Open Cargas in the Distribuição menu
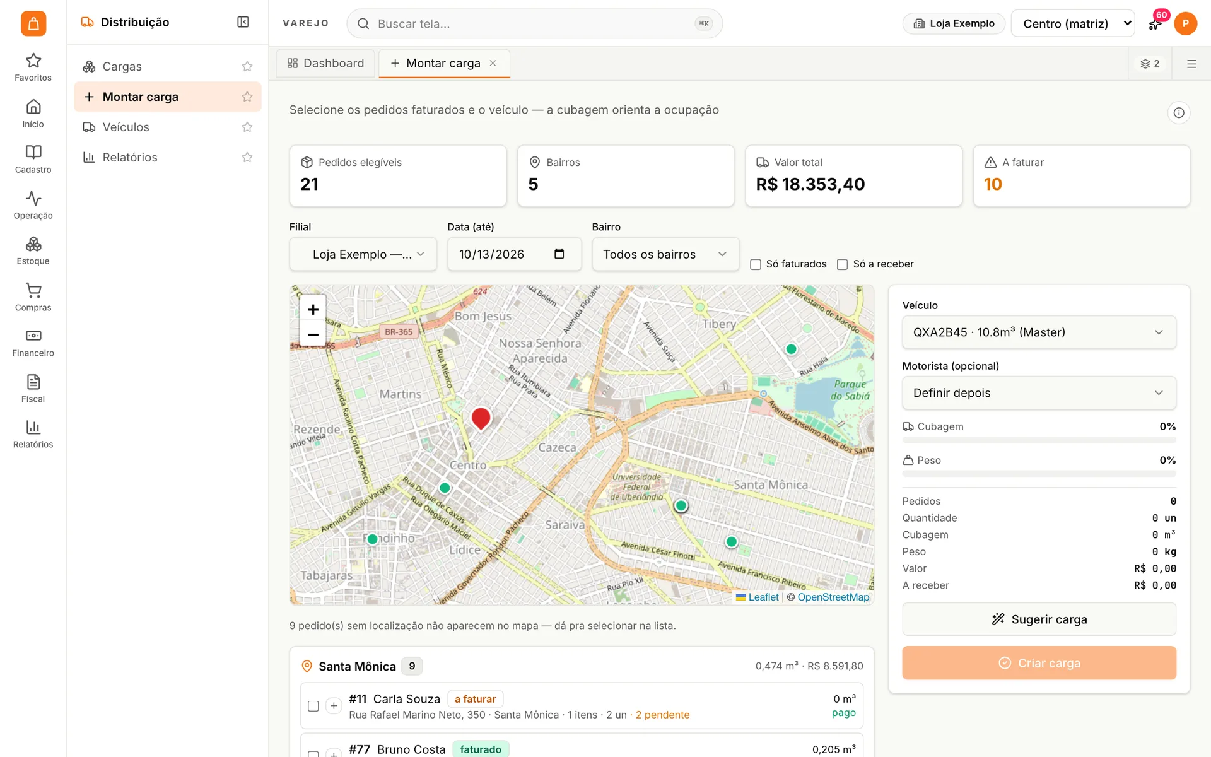Screen dimensions: 1211x757 click(167, 66)
